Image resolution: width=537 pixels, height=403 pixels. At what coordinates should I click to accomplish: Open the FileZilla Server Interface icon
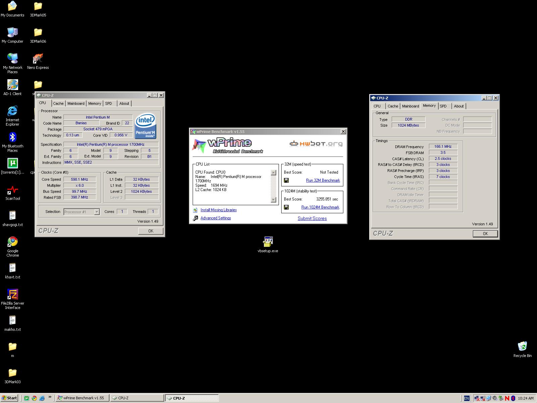[x=12, y=300]
